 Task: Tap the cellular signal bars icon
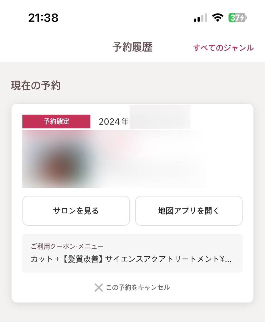[200, 18]
